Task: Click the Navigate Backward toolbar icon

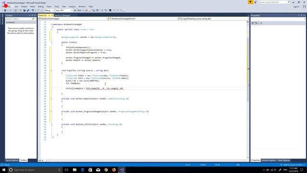Action: pyautogui.click(x=5, y=11)
